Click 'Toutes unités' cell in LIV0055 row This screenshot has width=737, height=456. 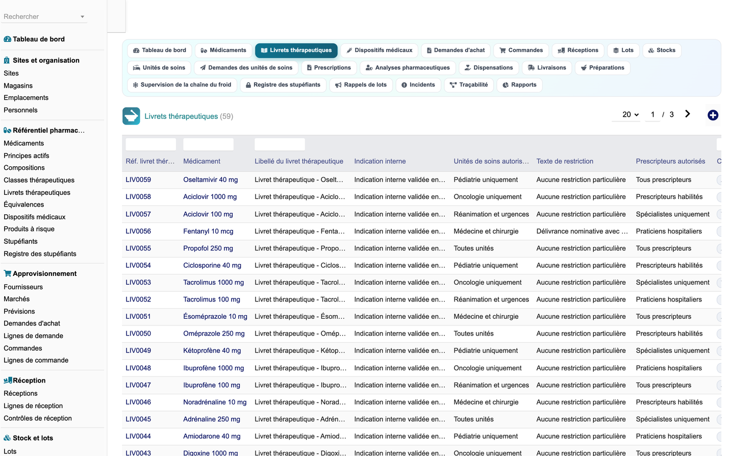tap(474, 248)
